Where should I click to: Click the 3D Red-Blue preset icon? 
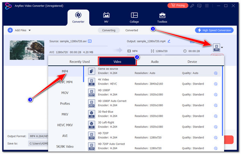(92, 114)
